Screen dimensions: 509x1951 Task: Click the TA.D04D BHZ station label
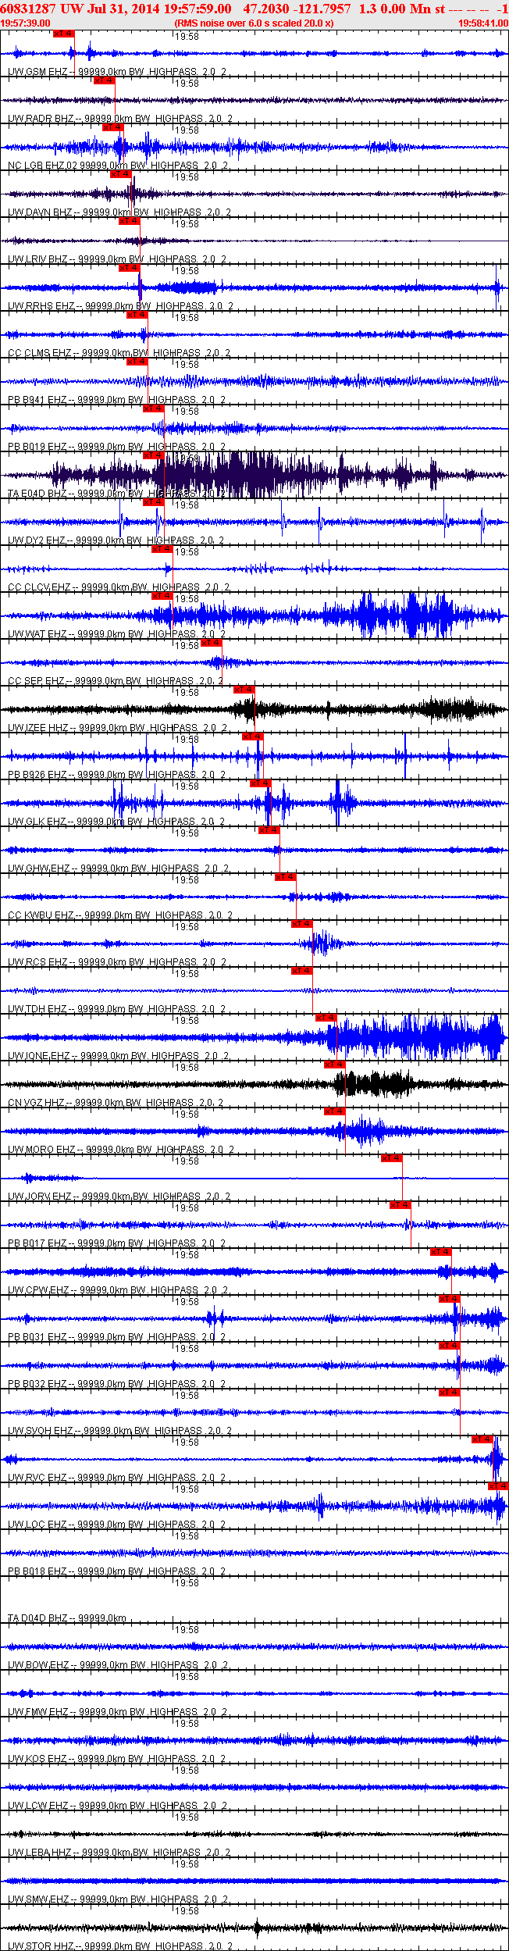pos(67,1618)
